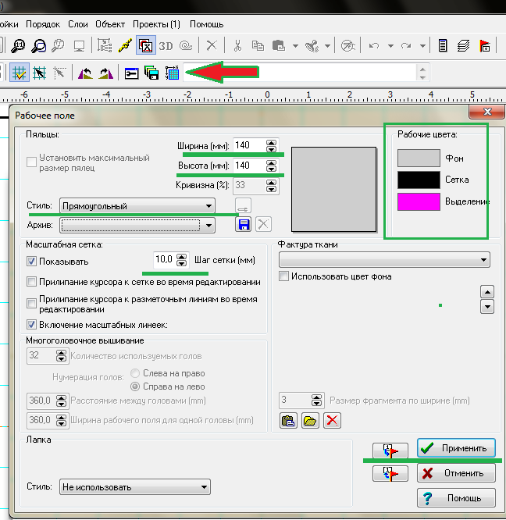The height and width of the screenshot is (520, 506).
Task: Open the Помощь menu in menu bar
Action: pos(205,24)
